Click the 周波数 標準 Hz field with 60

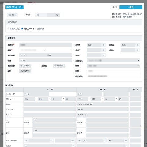[x=116, y=141]
